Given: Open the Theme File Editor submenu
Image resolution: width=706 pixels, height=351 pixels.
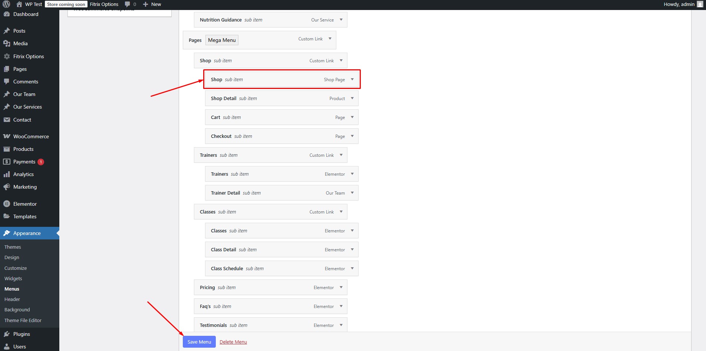Looking at the screenshot, I should [x=23, y=320].
